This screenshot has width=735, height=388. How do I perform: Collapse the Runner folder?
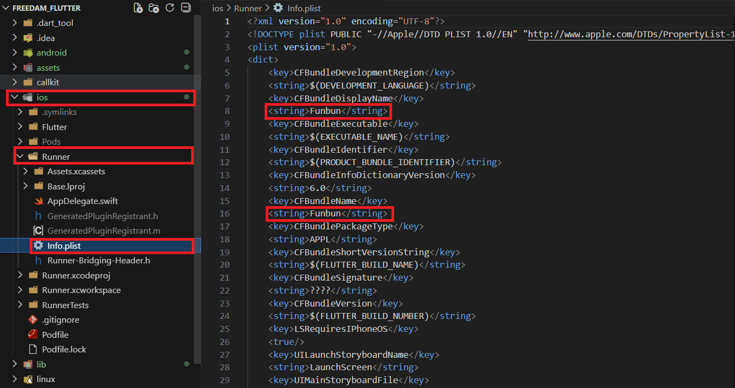pos(56,157)
